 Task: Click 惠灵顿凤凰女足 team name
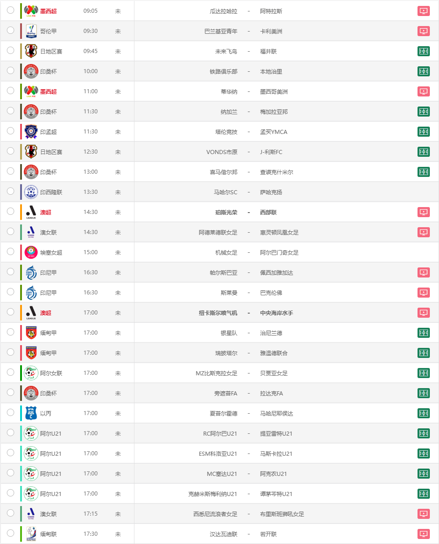[279, 232]
